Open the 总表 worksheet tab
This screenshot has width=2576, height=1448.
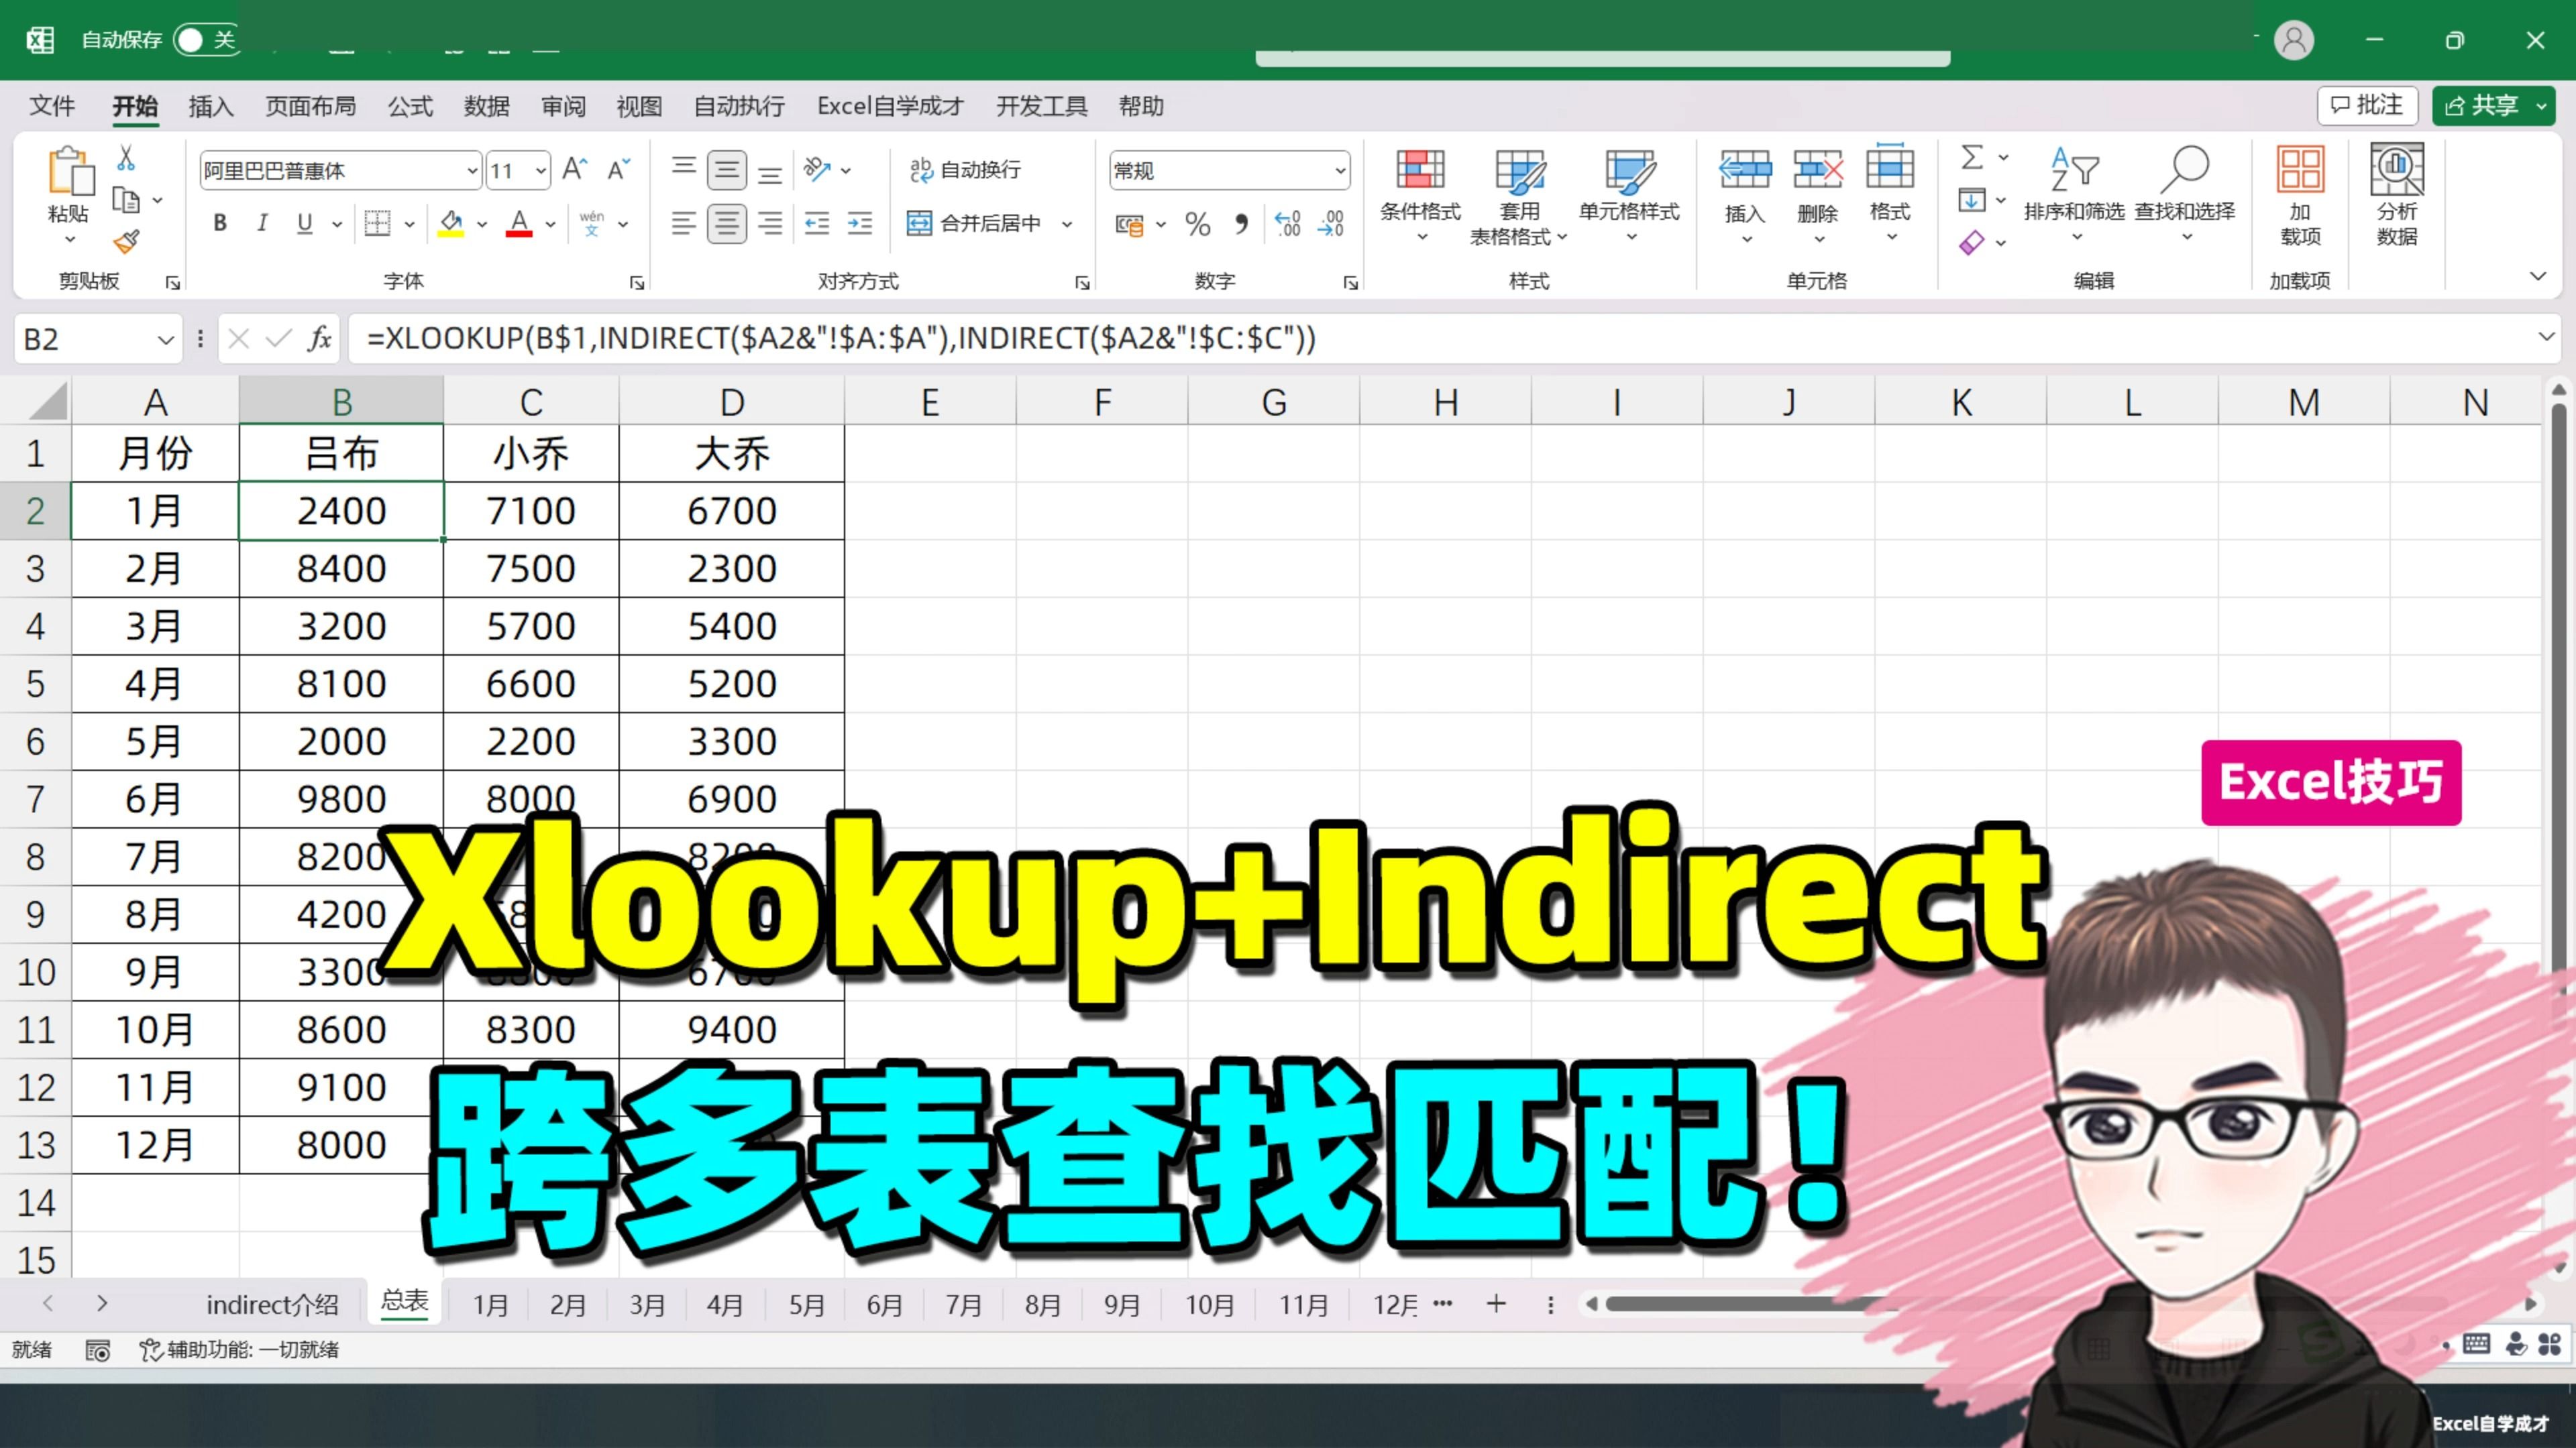click(x=403, y=1302)
